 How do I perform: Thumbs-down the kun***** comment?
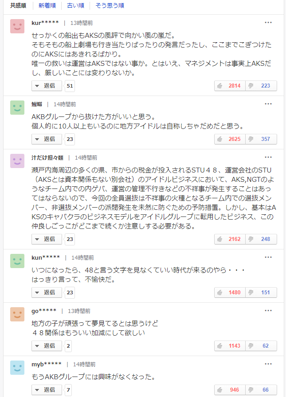pyautogui.click(x=261, y=293)
